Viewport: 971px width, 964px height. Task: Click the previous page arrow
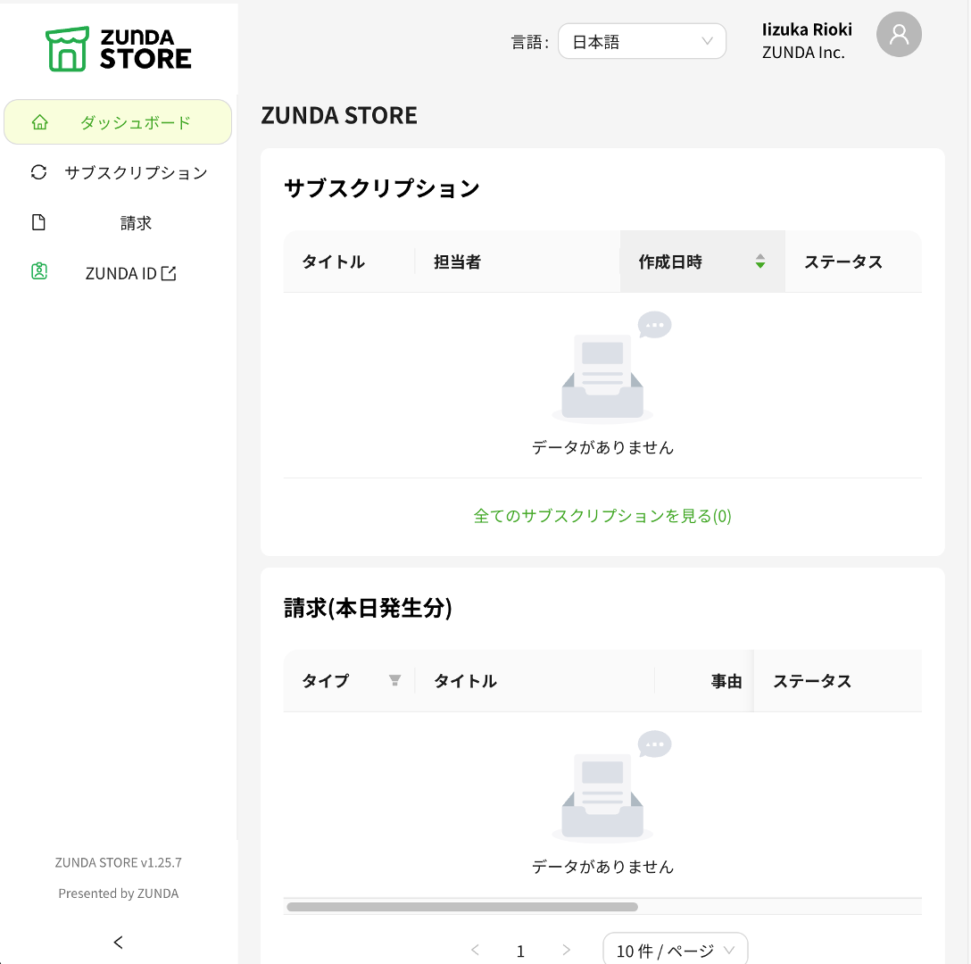pyautogui.click(x=475, y=951)
